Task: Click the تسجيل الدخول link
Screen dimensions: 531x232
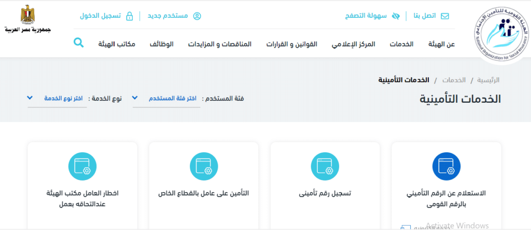Action: [x=101, y=16]
